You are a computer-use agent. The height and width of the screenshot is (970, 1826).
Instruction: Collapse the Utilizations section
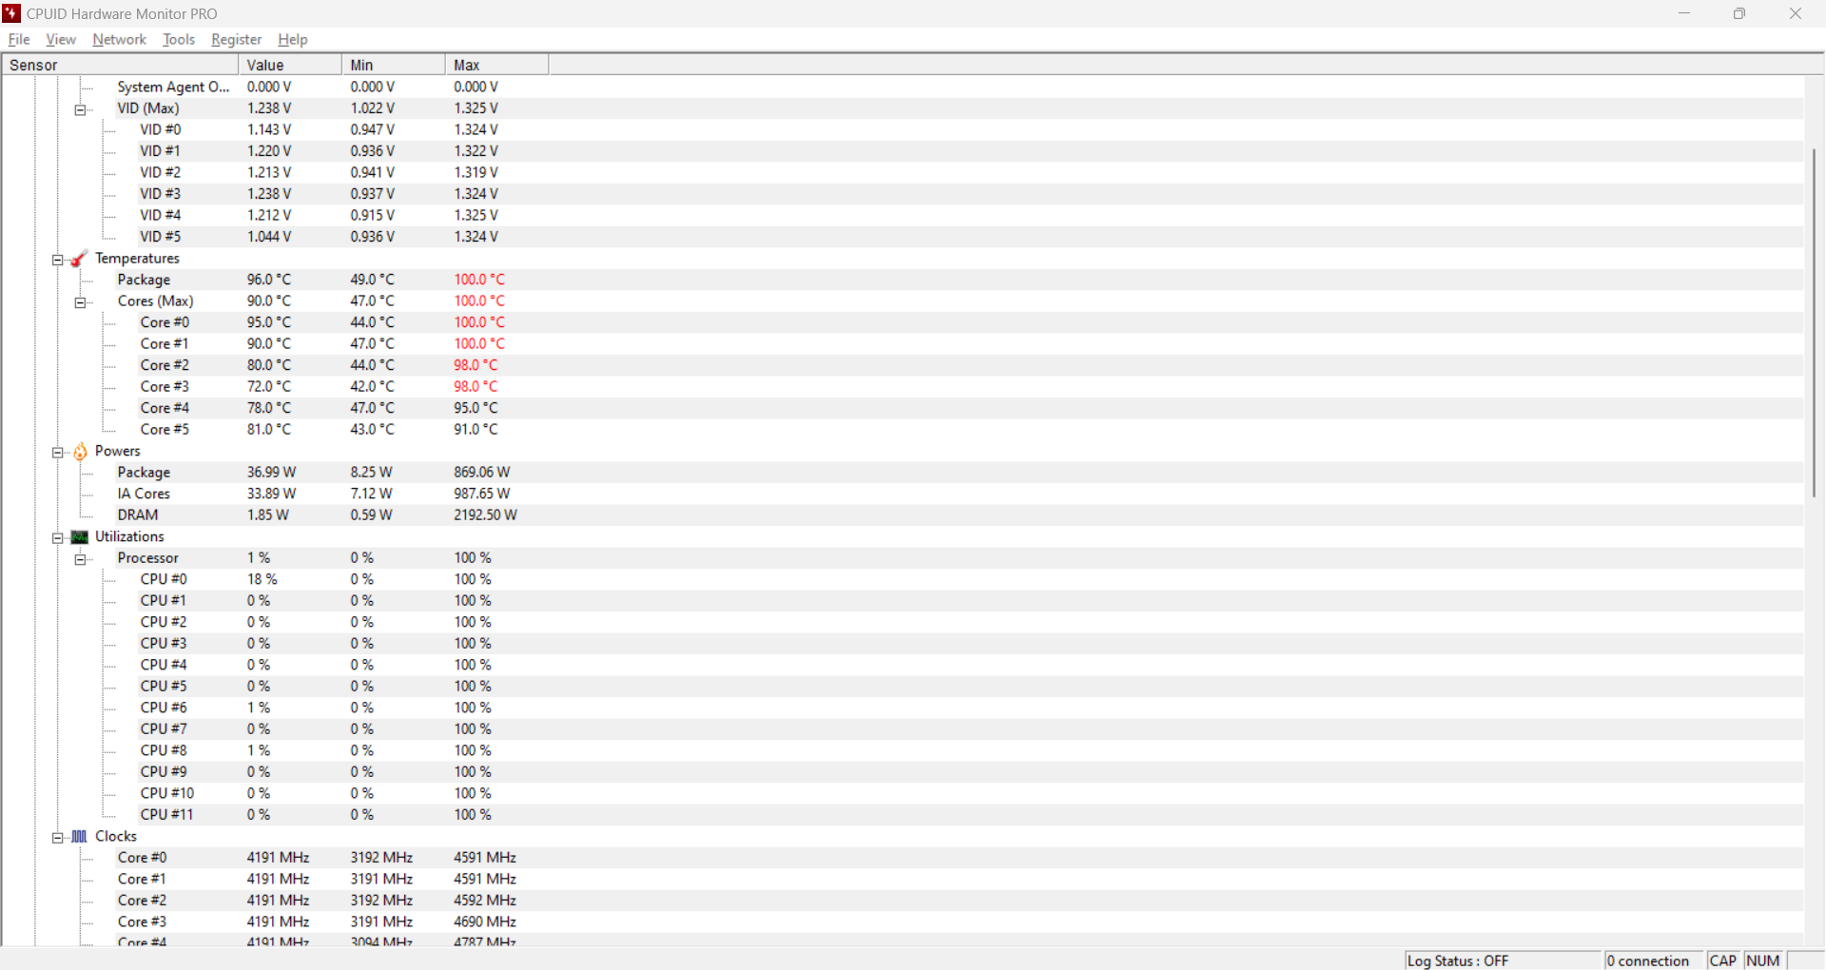[x=57, y=538]
